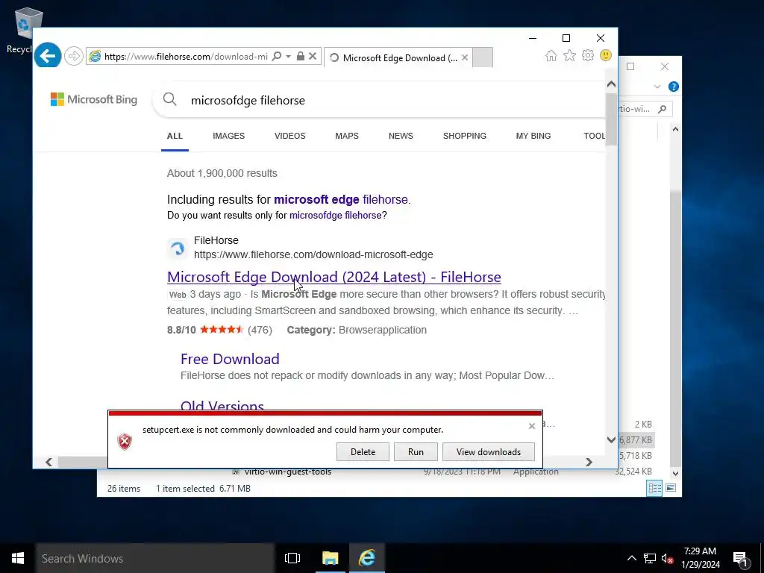Show hidden system tray icons
The height and width of the screenshot is (573, 764).
(631, 558)
